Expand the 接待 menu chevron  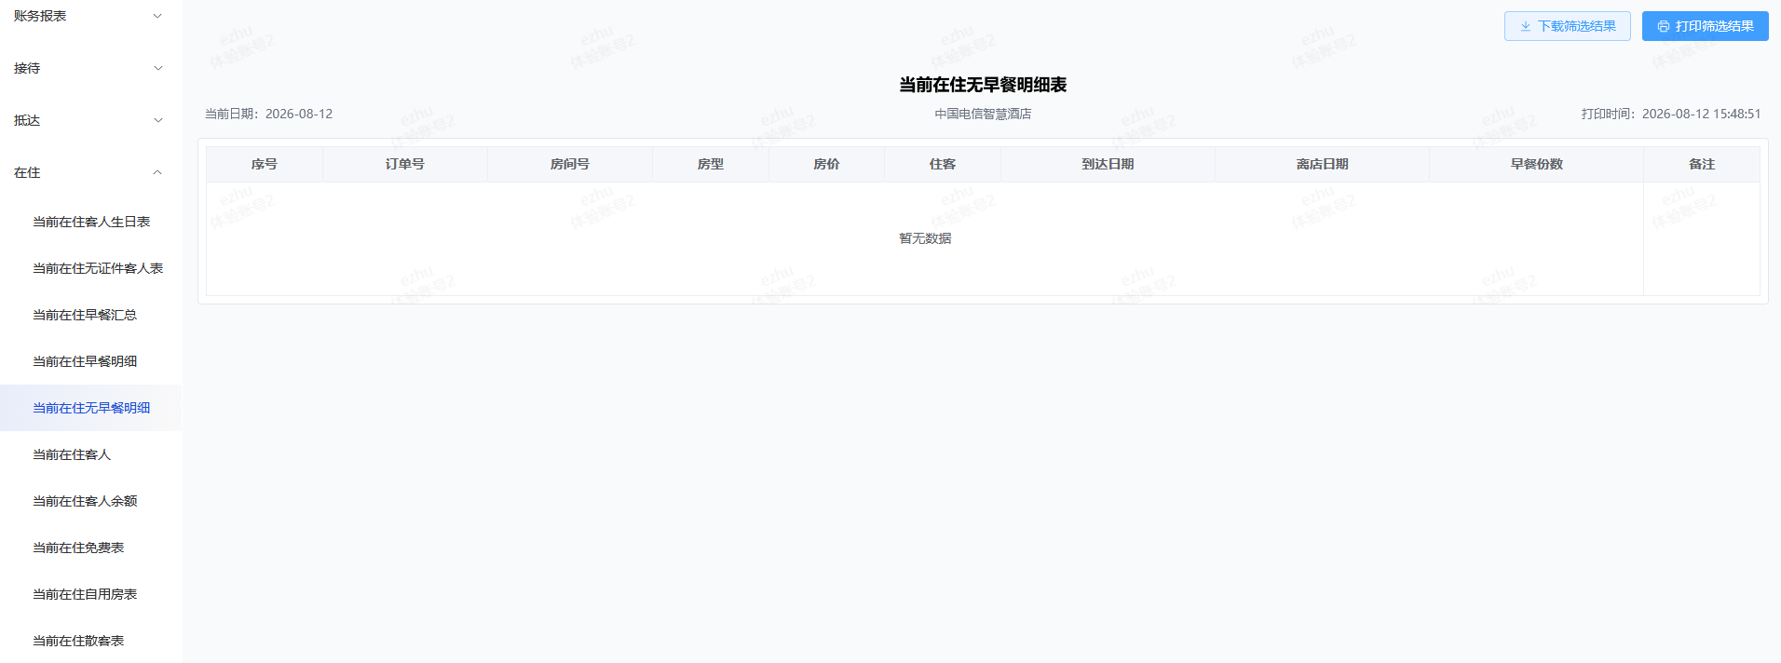pos(157,68)
